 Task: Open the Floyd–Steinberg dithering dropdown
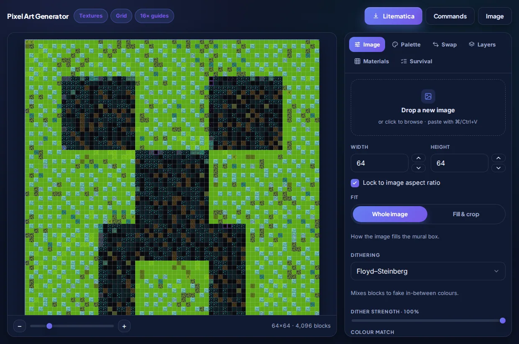pyautogui.click(x=428, y=271)
